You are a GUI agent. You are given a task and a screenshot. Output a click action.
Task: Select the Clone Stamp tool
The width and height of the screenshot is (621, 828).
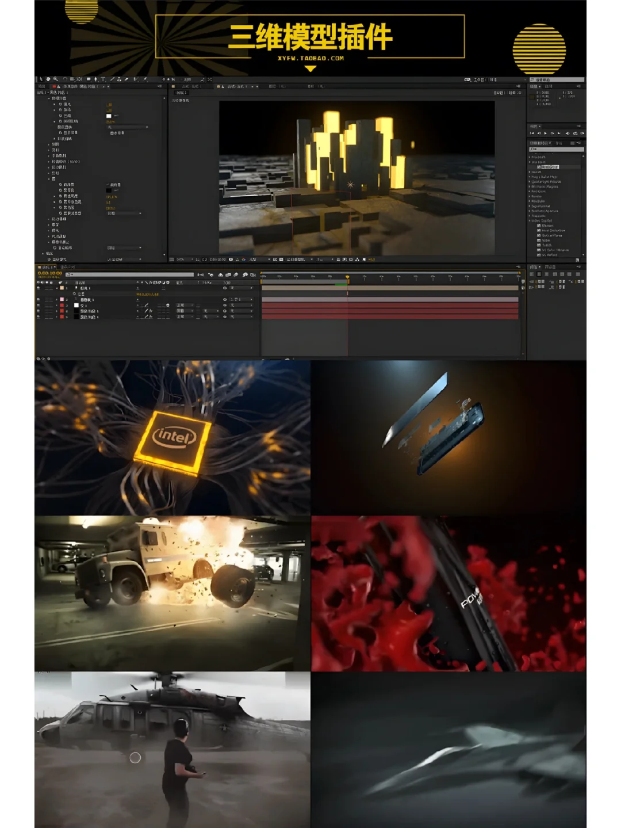118,79
